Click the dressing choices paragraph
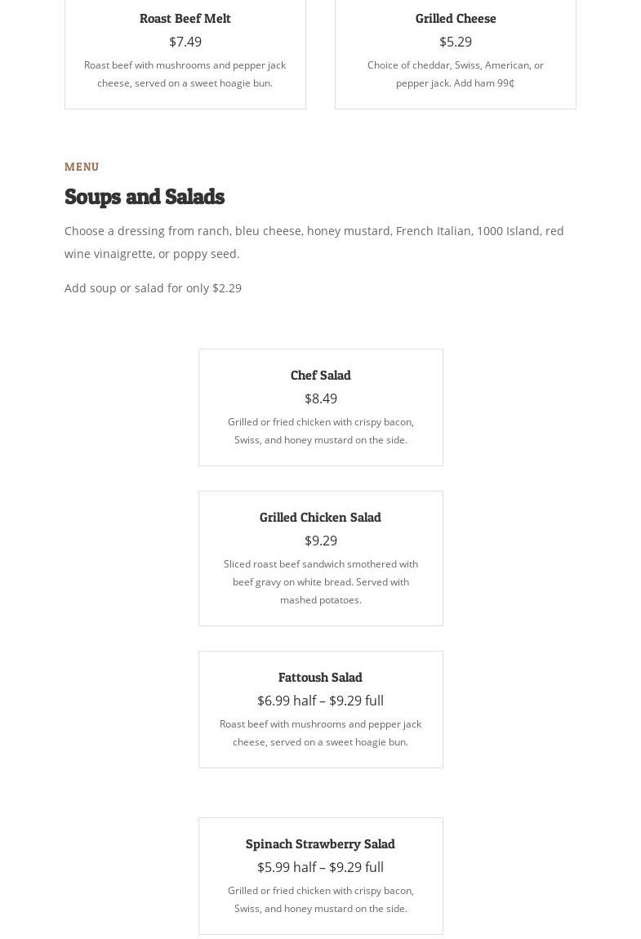Viewport: 641px width, 939px height. point(314,242)
